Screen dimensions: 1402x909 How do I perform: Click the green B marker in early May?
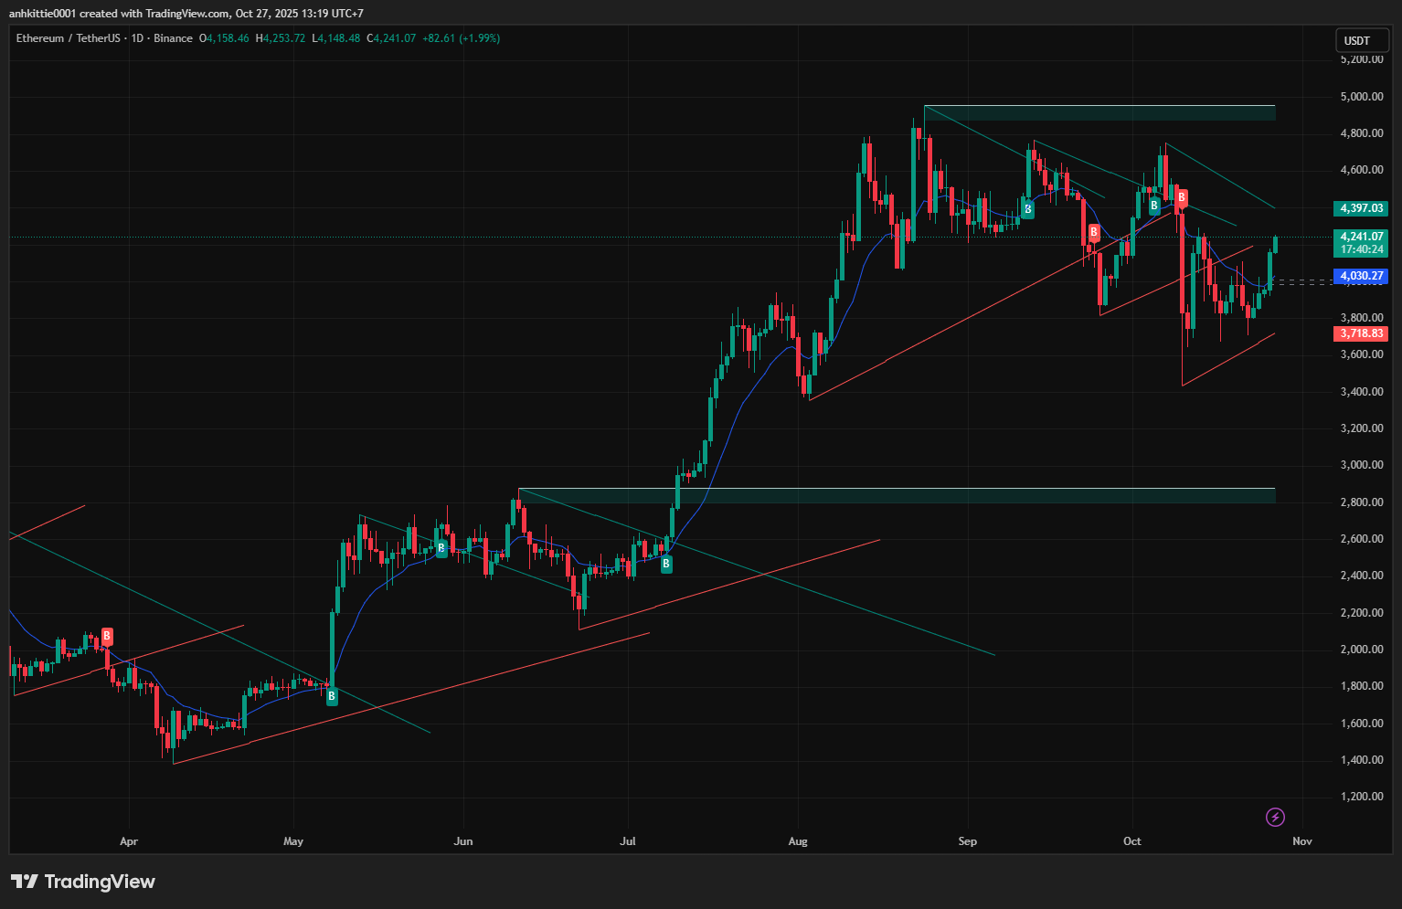[x=332, y=696]
